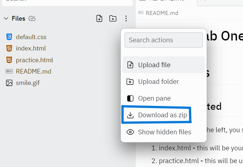Screen dimensions: 243x167
Task: Click the new file icon
Action: (99, 18)
